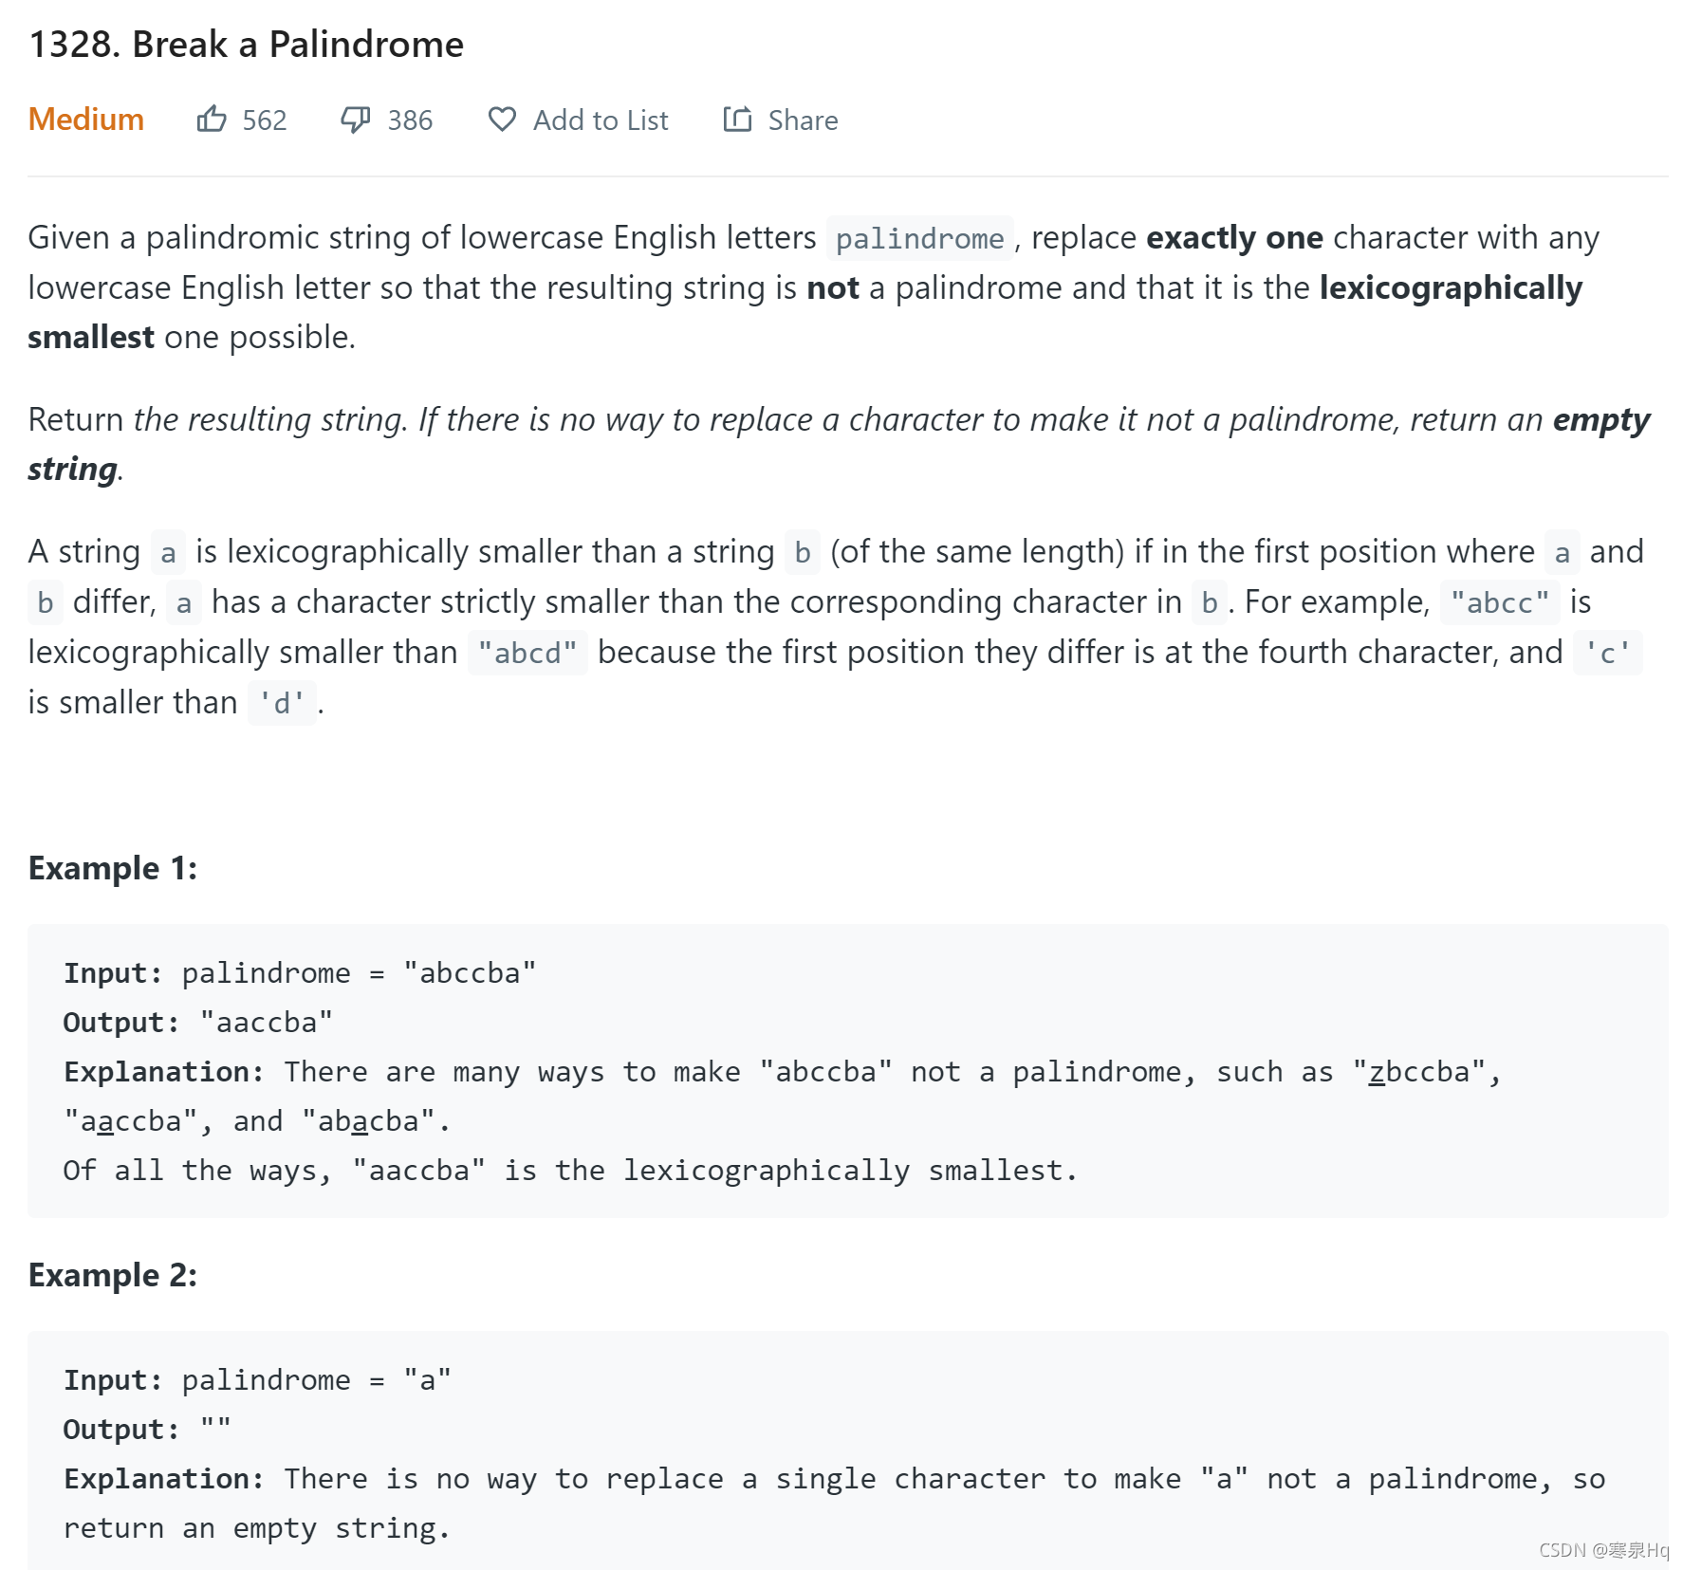Click the Example 2 heading
The height and width of the screenshot is (1570, 1683).
click(113, 1275)
